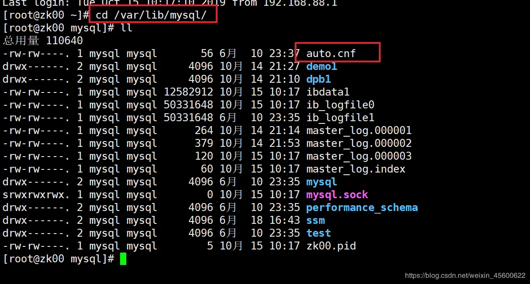Click size 264 of master_log.000001
This screenshot has height=284, width=530.
pos(204,130)
